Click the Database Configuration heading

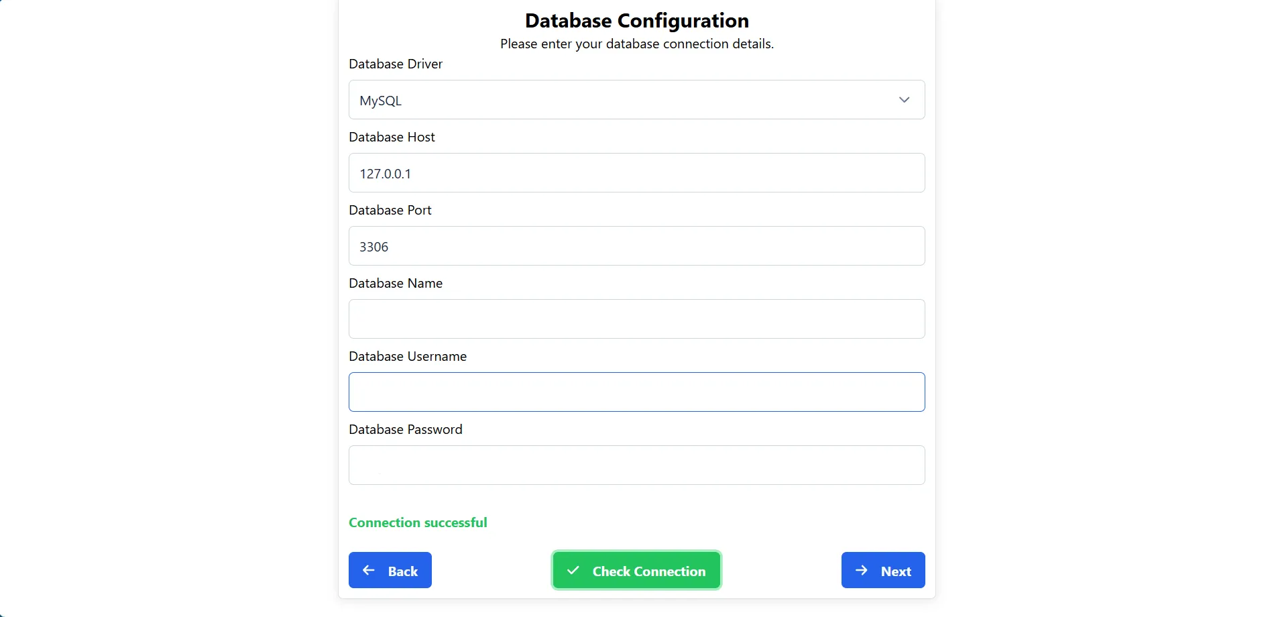point(636,20)
